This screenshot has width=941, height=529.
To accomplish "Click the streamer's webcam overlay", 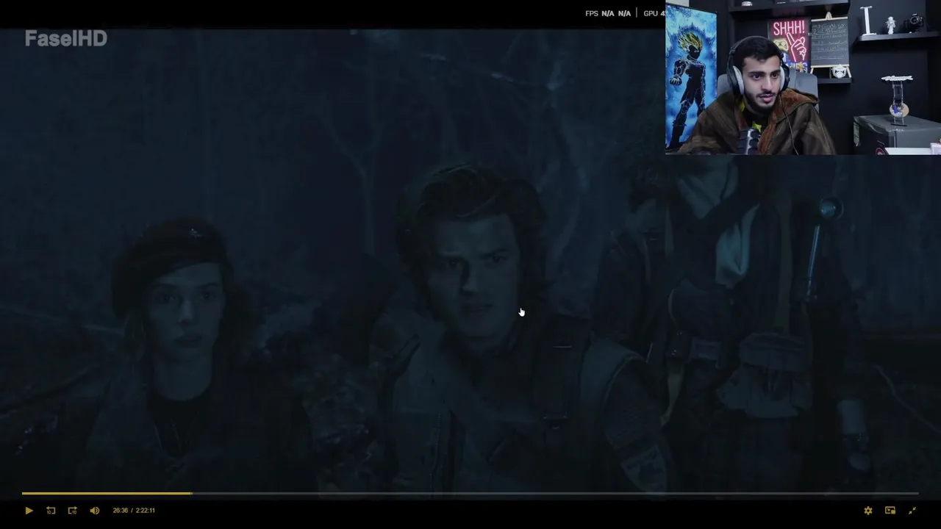I will tap(803, 77).
